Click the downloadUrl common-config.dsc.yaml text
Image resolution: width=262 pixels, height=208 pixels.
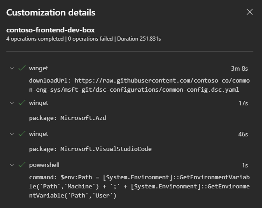coord(139,85)
